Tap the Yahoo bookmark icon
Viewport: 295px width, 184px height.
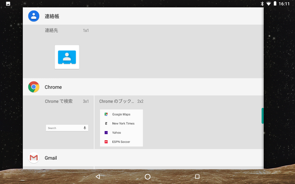coord(106,132)
